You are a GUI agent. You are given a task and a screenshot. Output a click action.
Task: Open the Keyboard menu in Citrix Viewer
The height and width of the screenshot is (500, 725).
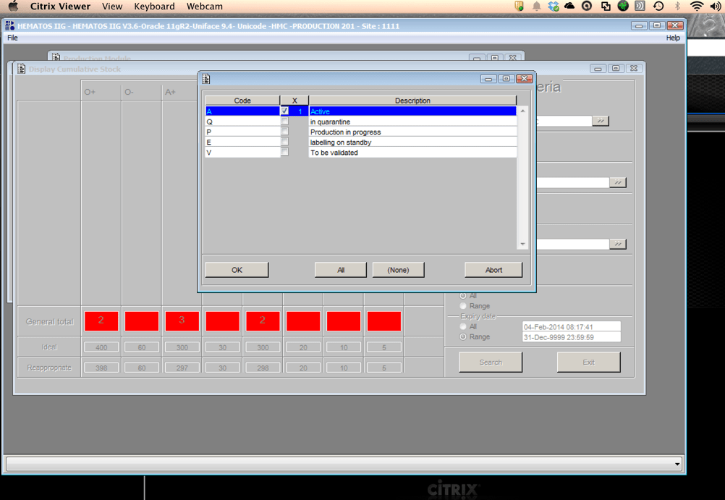point(154,7)
